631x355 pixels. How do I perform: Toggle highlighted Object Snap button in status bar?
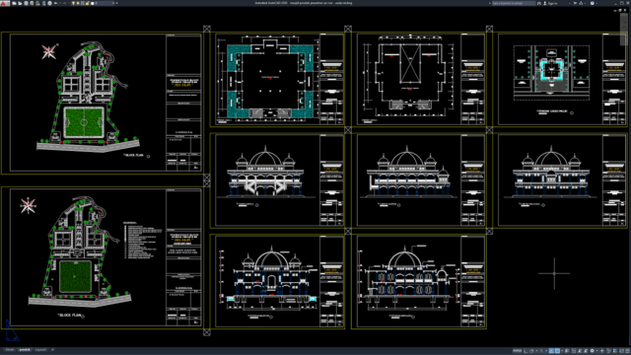[x=557, y=350]
